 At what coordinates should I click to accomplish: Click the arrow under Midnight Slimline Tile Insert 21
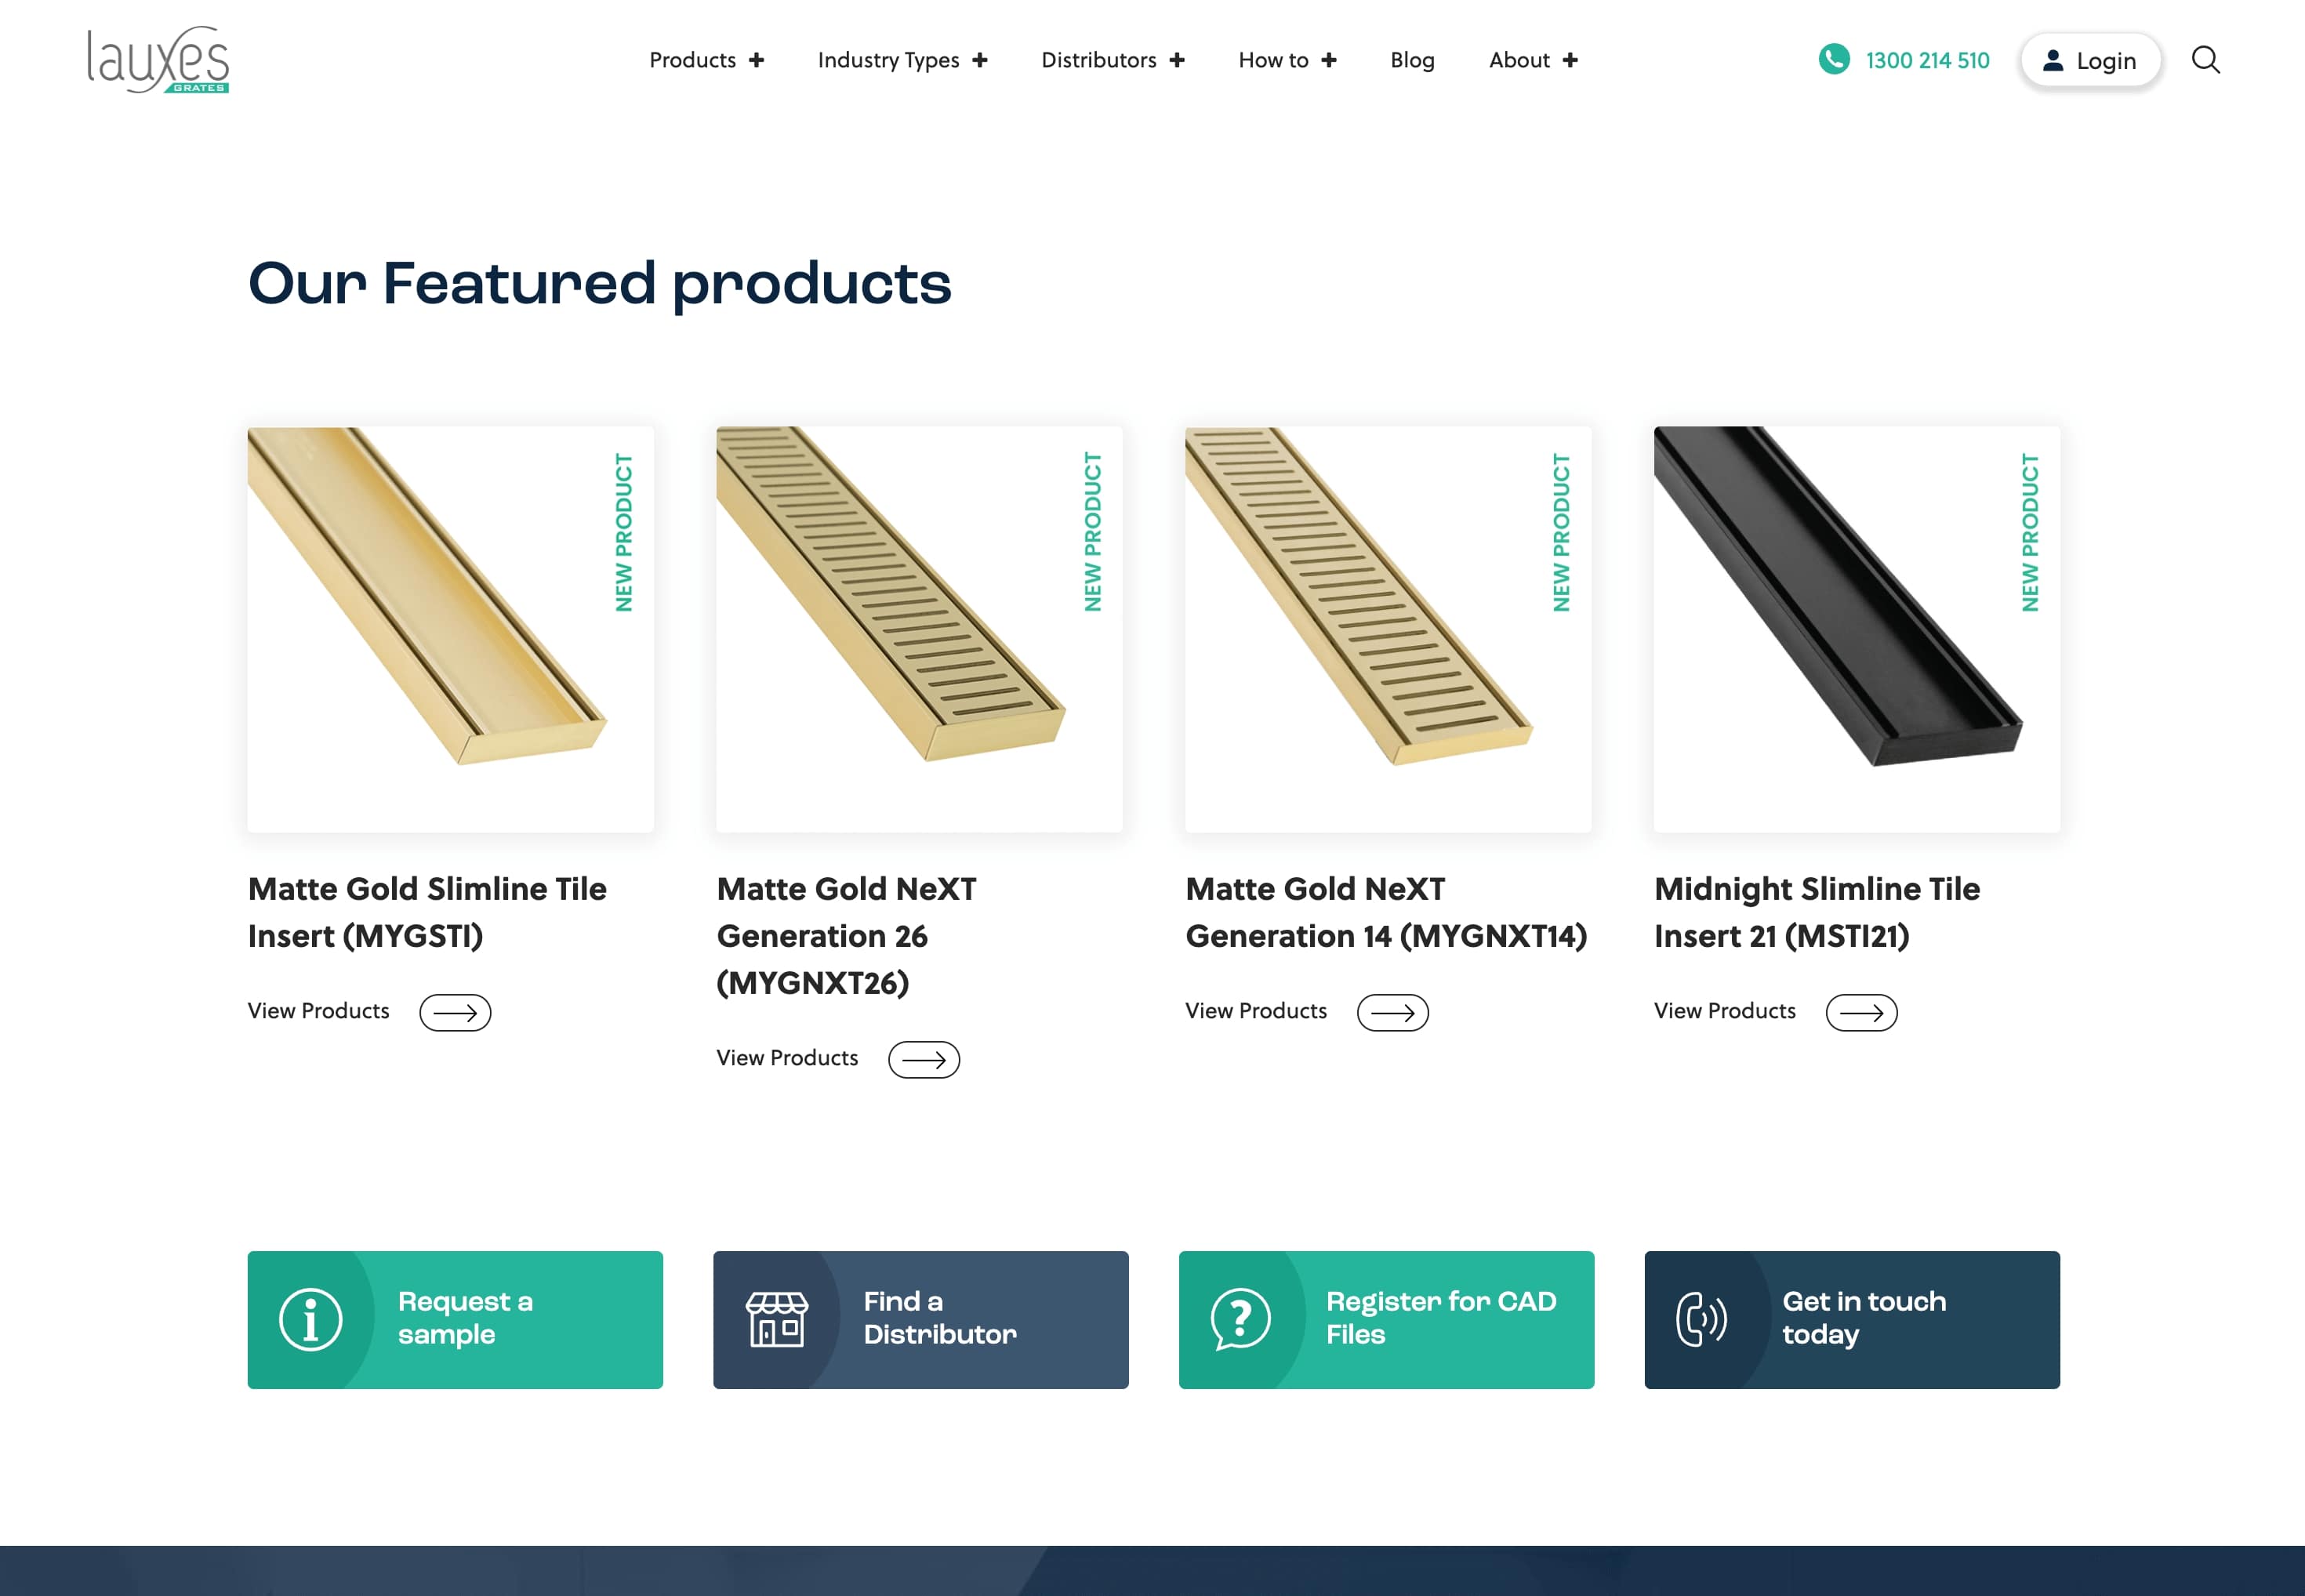(x=1861, y=1012)
